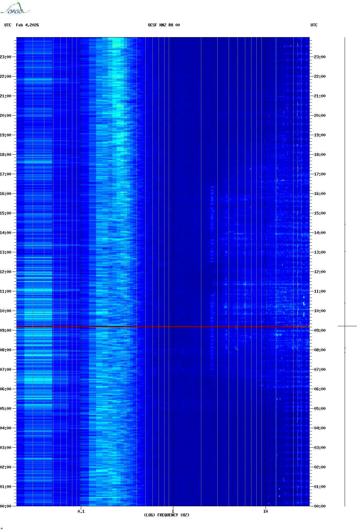Click the OGS logo at top left
This screenshot has width=359, height=532.
coord(15,8)
